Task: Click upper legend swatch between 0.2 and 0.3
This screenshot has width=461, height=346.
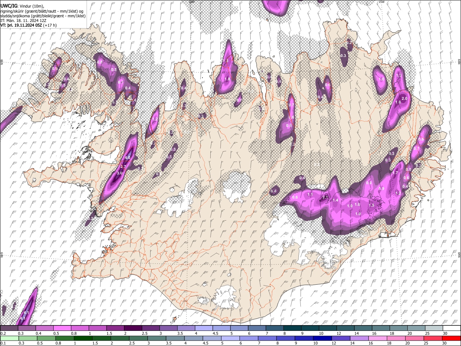Action: (9, 328)
